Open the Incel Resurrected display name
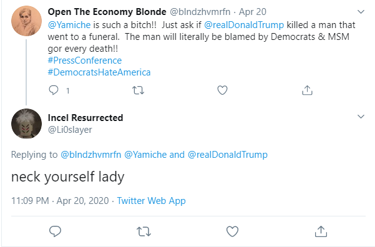Image resolution: width=375 pixels, height=247 pixels. 85,118
